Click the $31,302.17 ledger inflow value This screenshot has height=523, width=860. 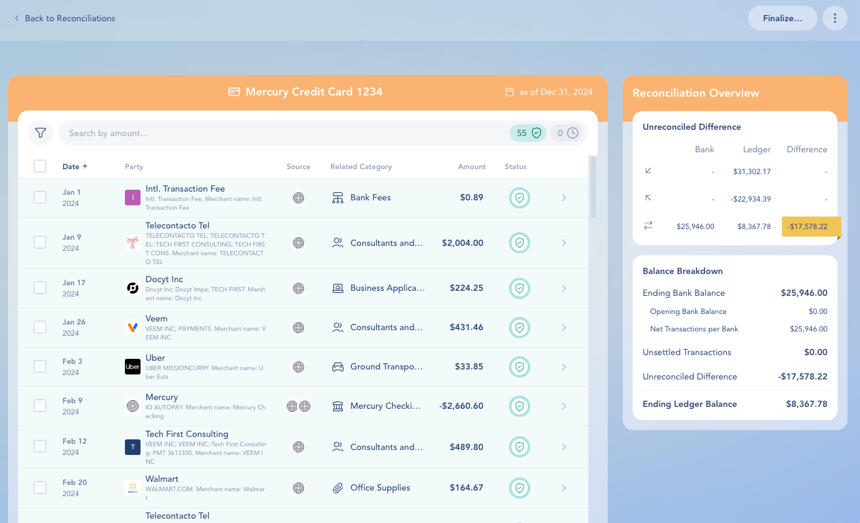tap(752, 172)
